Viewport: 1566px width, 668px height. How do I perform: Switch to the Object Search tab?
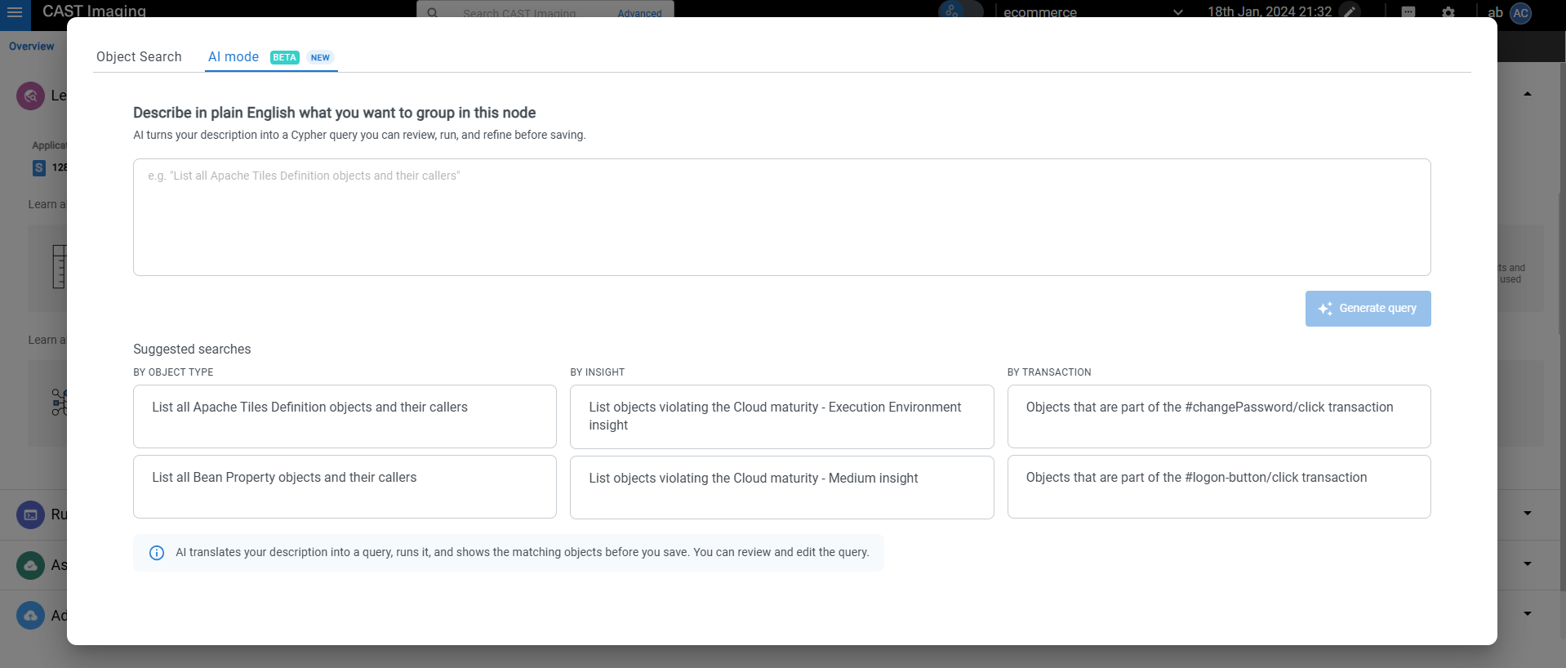pos(139,56)
